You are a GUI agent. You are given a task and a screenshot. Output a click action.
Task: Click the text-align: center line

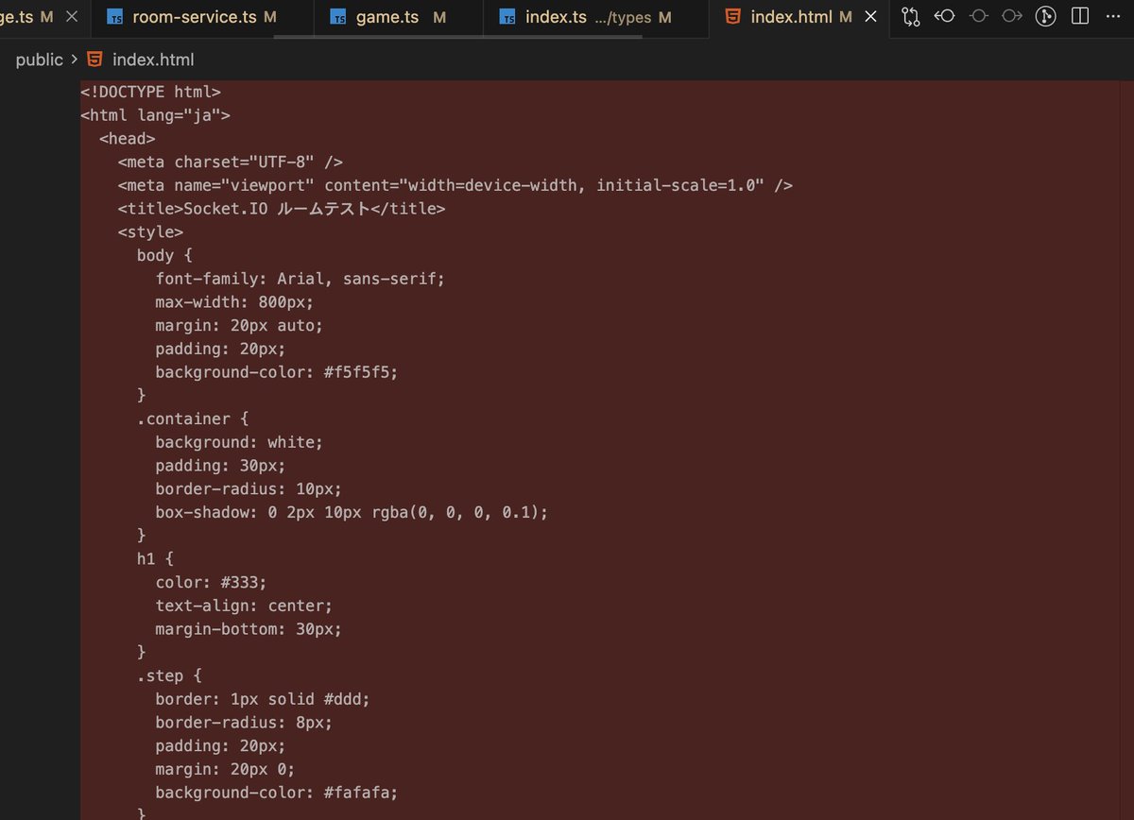244,606
